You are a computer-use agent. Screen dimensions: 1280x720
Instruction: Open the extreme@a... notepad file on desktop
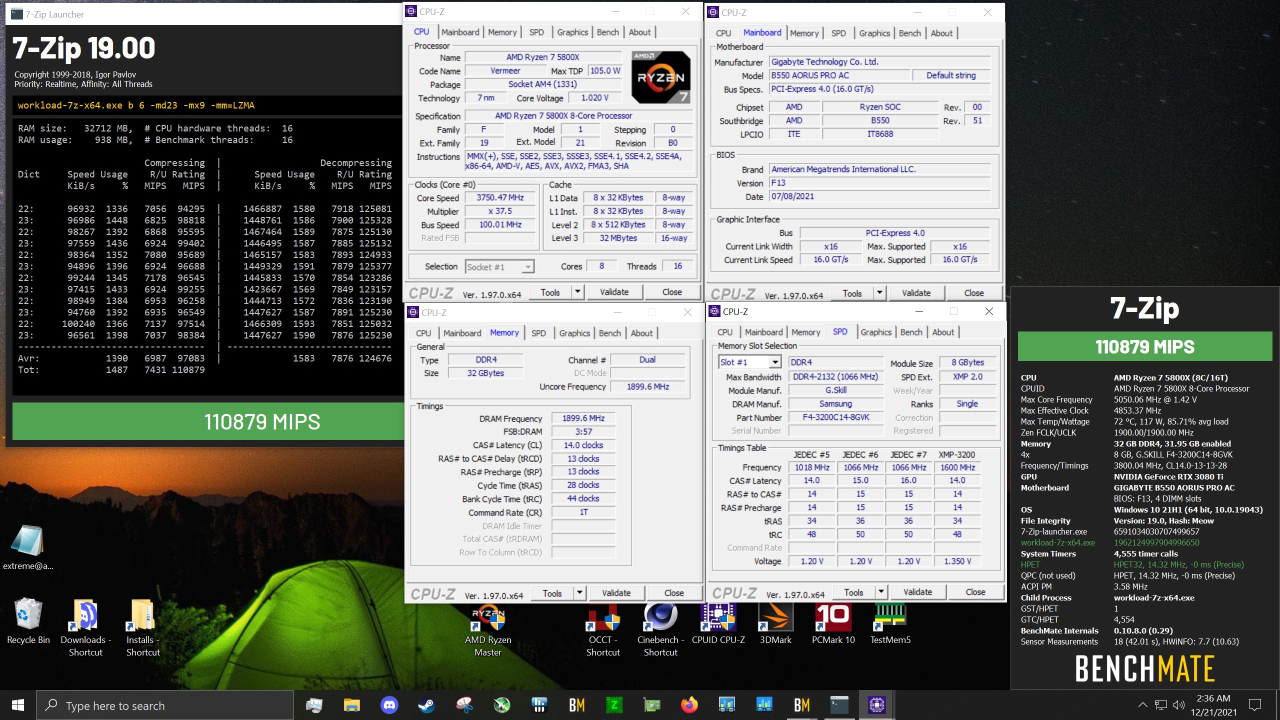pyautogui.click(x=28, y=547)
